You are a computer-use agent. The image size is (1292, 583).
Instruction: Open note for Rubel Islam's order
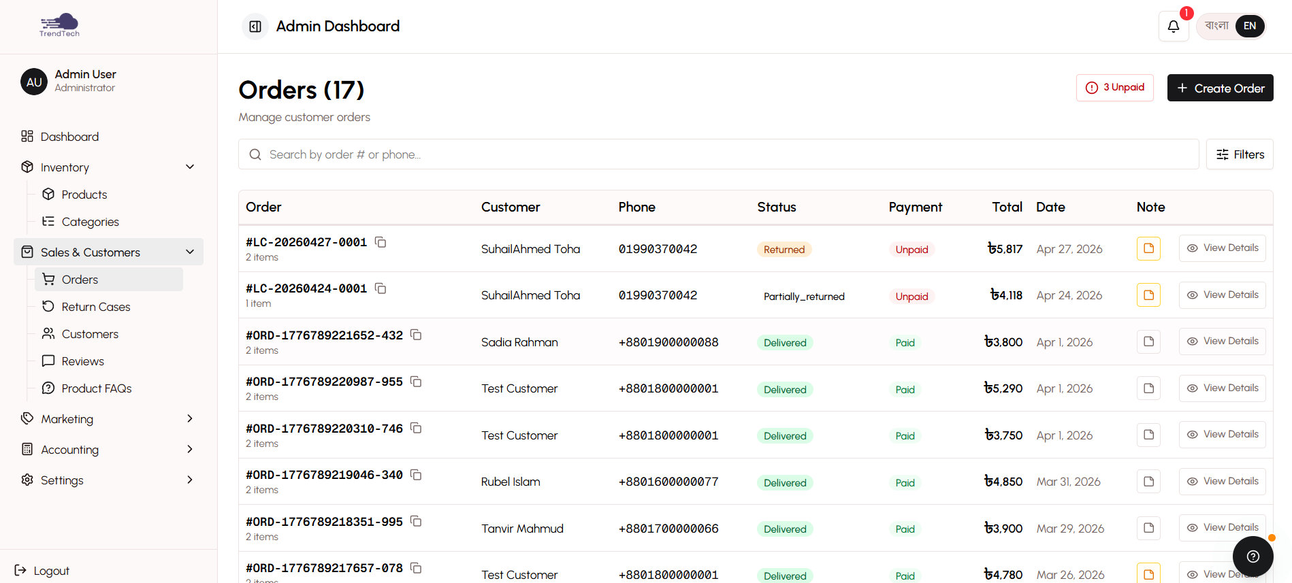click(x=1148, y=482)
